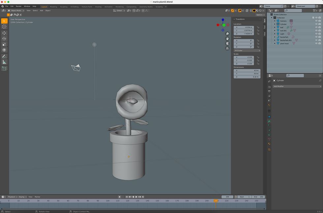Open the XYZ Euler rotation mode dropdown
Image resolution: width=323 pixels, height=213 pixels.
[247, 50]
